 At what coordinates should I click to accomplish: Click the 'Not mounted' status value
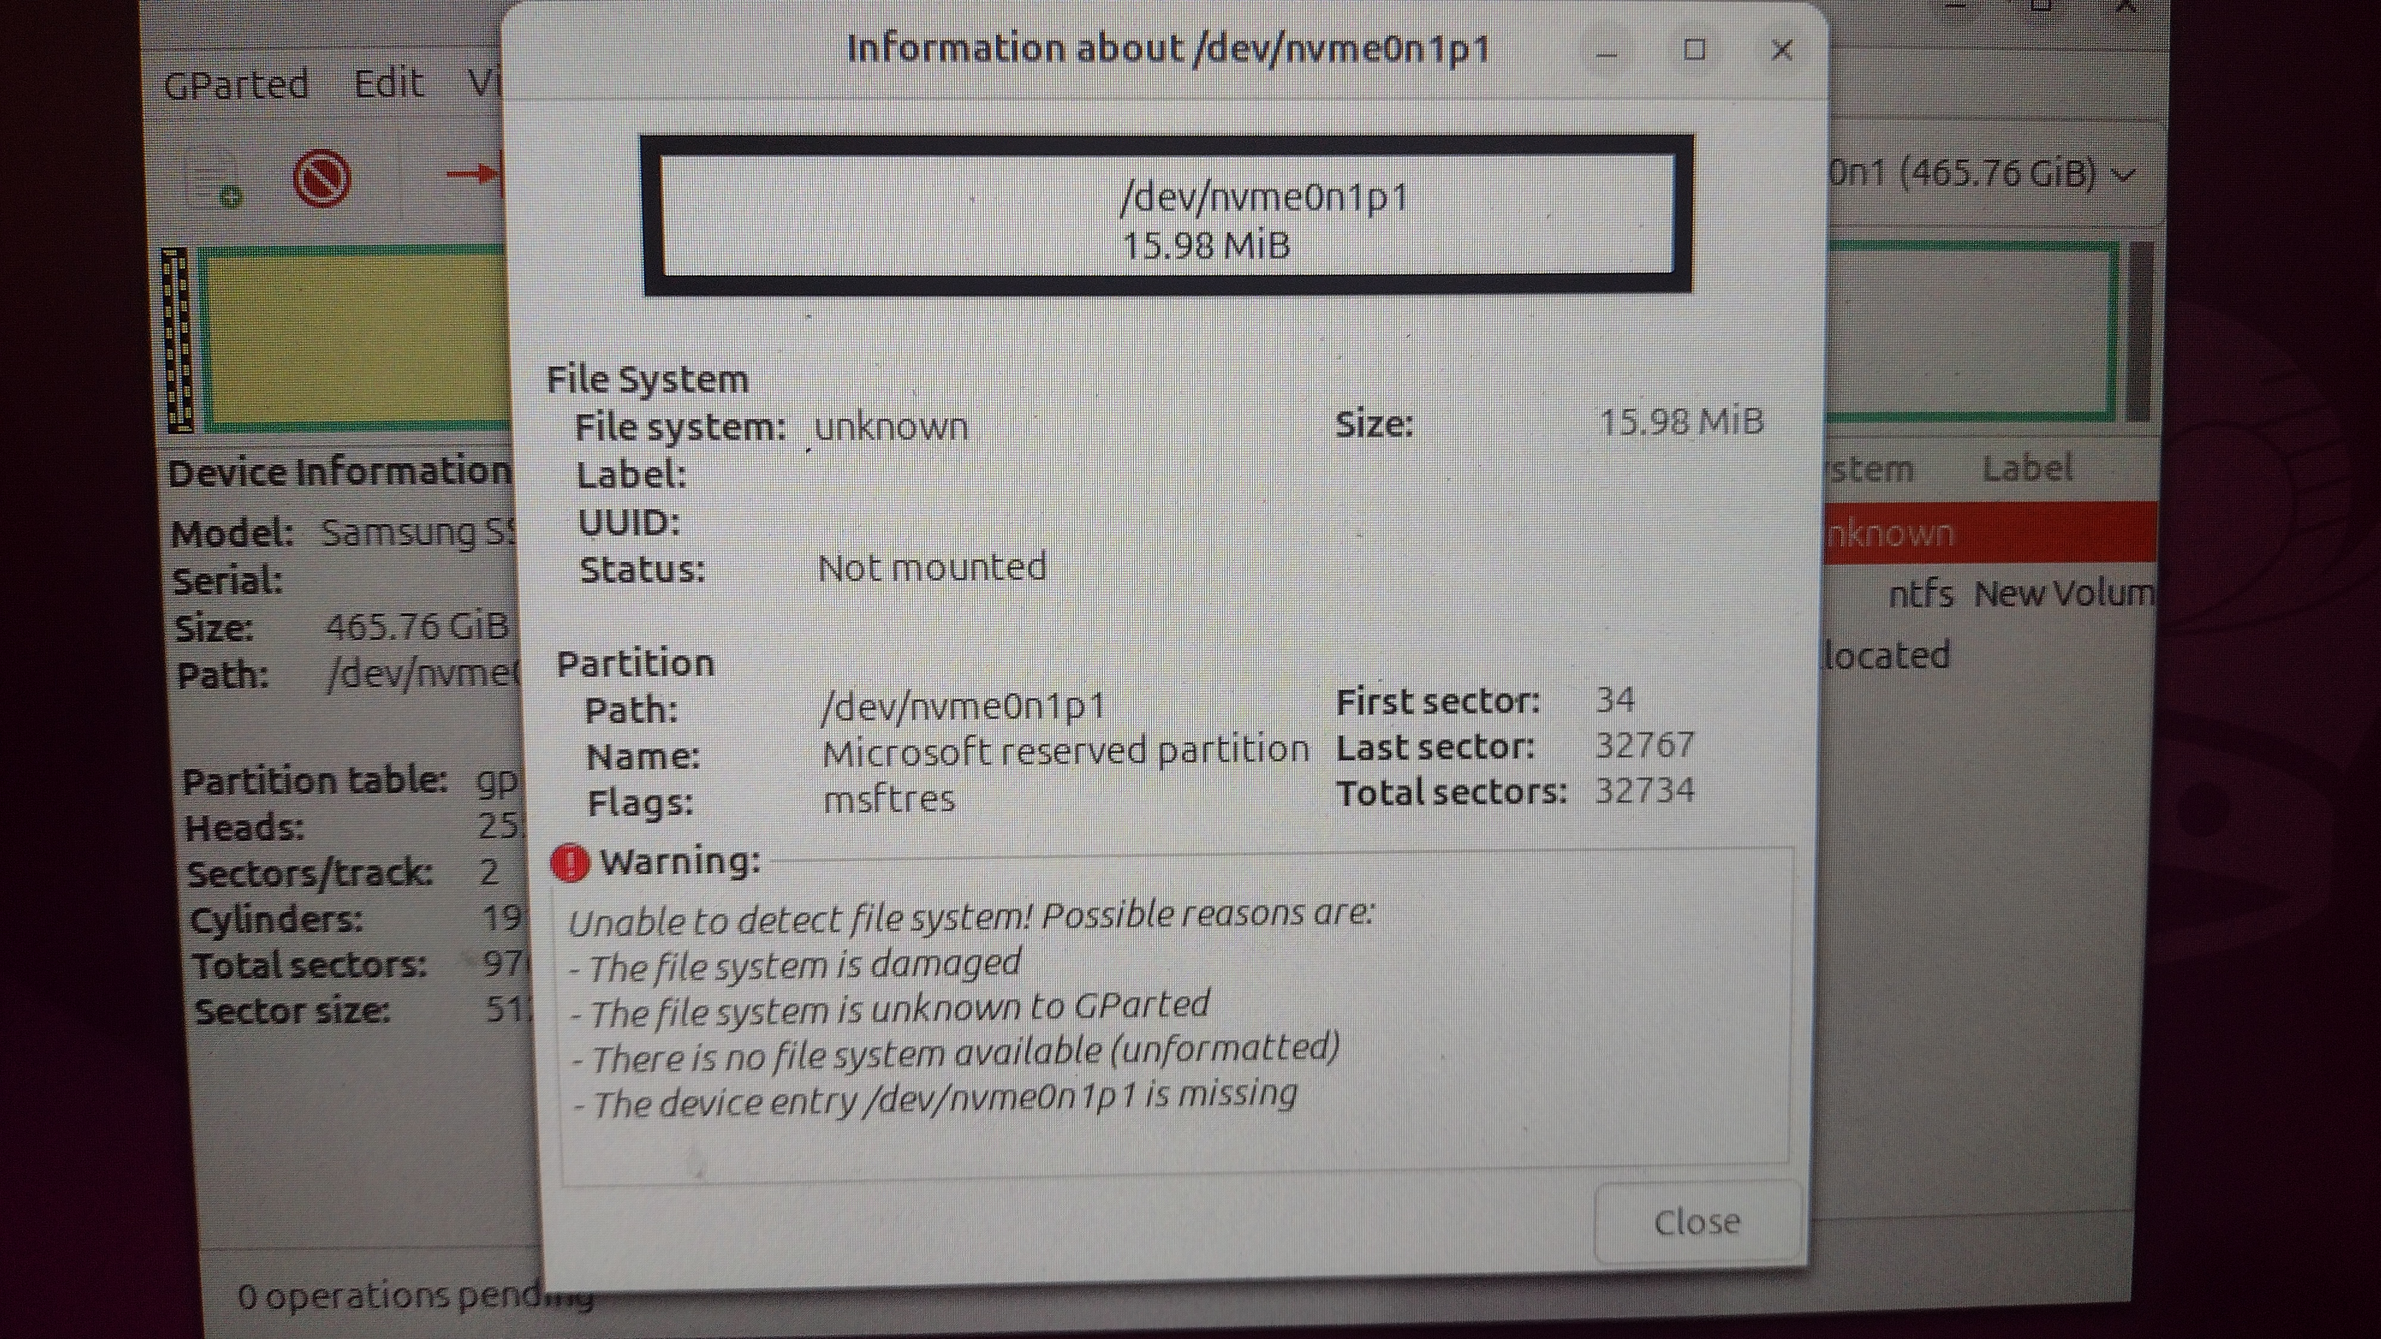click(x=932, y=567)
